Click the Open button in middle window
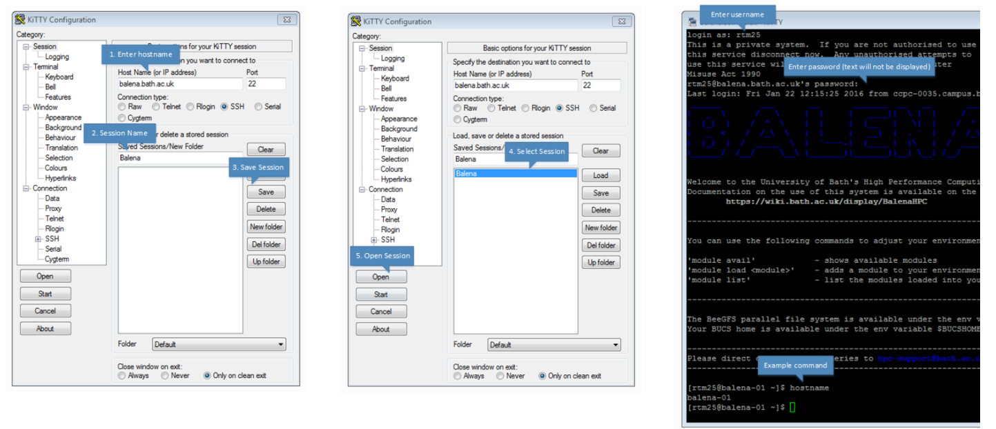Viewport: 996px width, 429px height. coord(381,277)
